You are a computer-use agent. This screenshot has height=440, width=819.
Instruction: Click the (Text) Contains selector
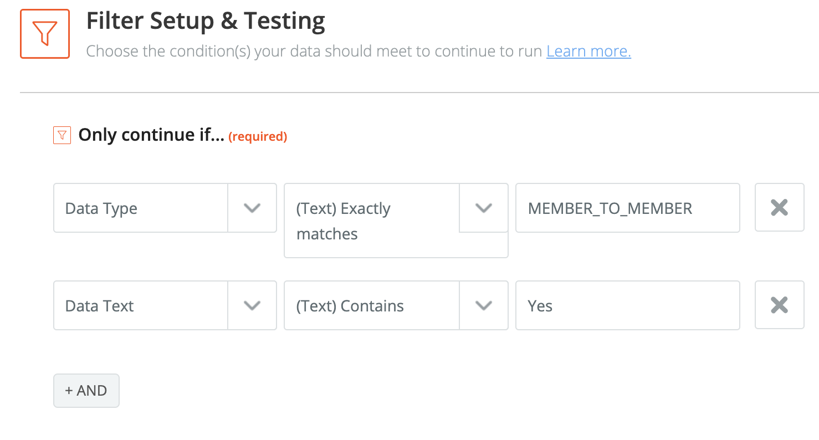click(372, 305)
